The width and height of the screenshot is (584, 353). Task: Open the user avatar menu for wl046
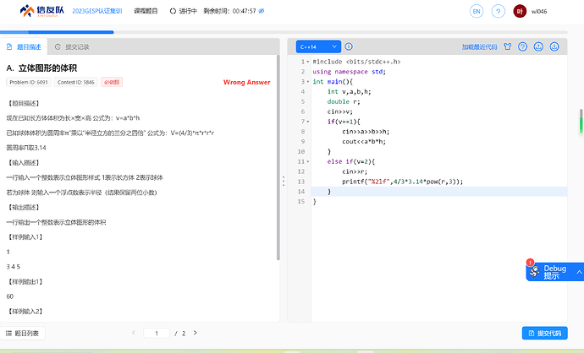520,11
